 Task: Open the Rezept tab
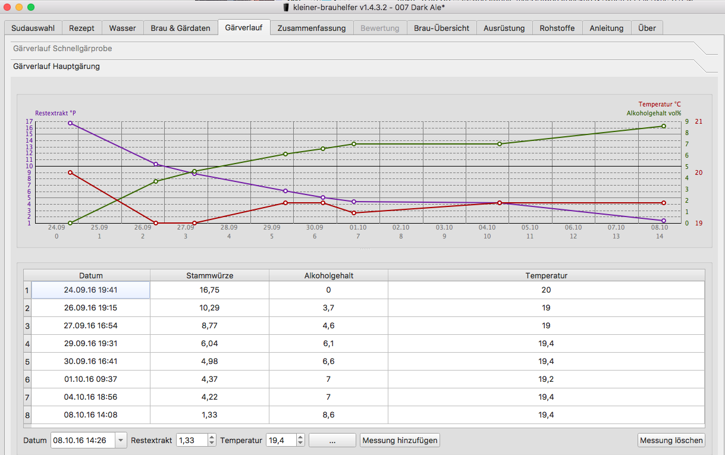pyautogui.click(x=81, y=28)
